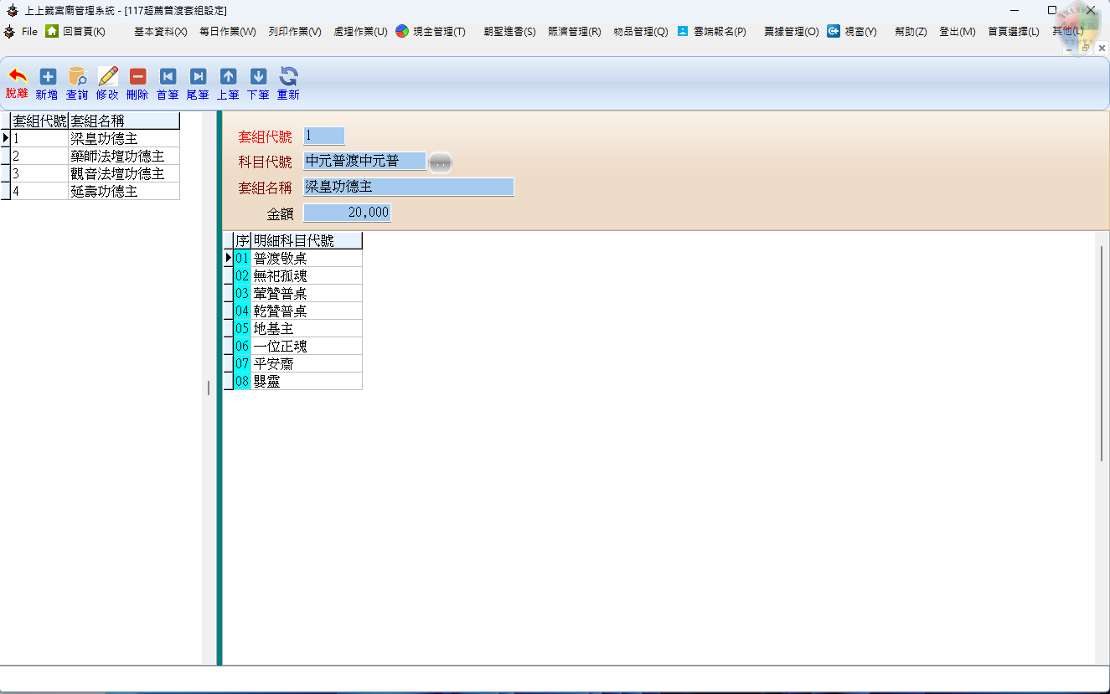The image size is (1110, 694).
Task: Go to previous record with 上筆
Action: point(228,77)
